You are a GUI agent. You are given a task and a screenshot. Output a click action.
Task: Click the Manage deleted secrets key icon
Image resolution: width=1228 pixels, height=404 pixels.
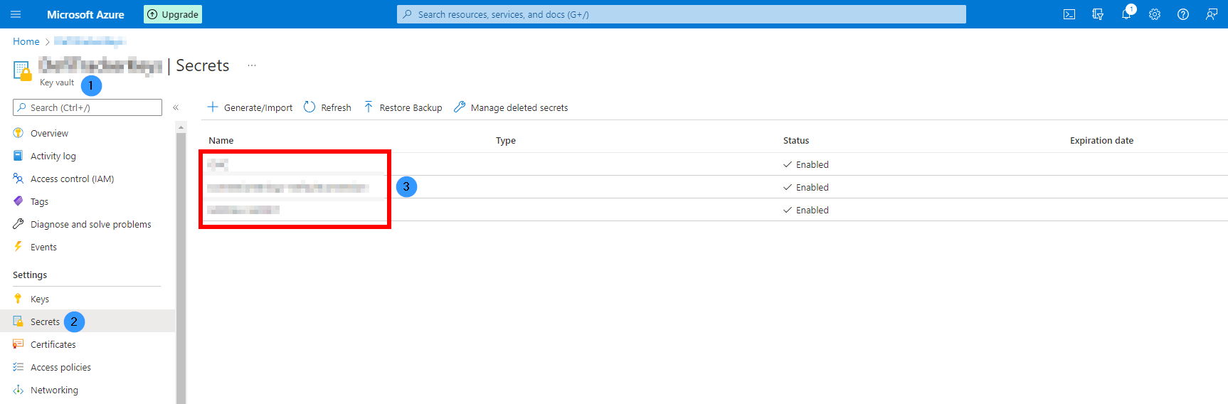point(460,107)
